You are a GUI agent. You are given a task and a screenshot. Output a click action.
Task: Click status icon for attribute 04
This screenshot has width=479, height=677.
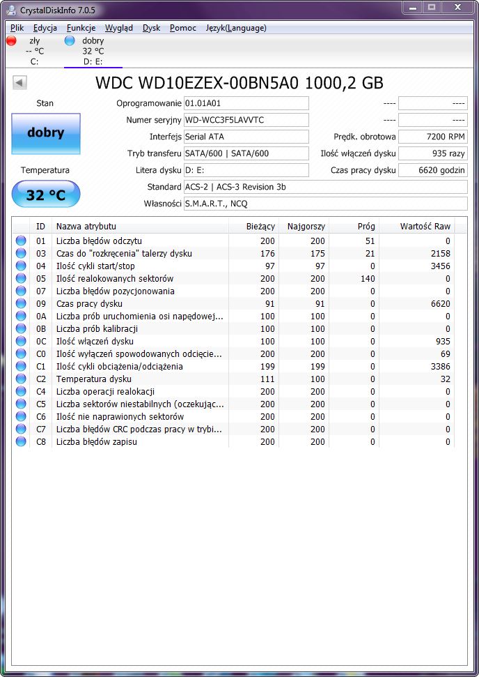(21, 266)
